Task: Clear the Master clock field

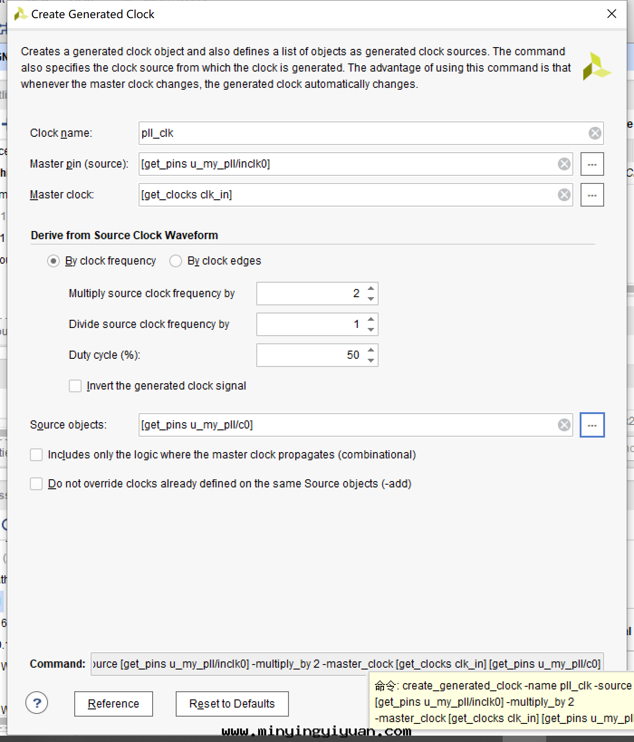Action: [x=564, y=195]
